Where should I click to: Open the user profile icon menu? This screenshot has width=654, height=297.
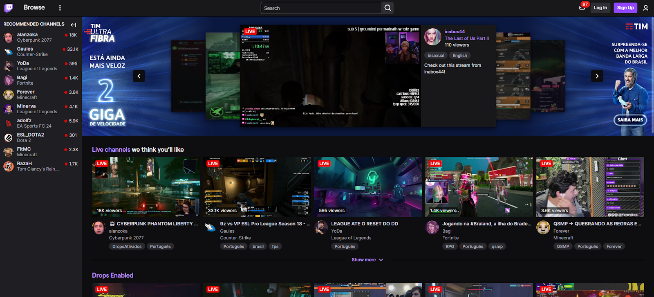[x=646, y=8]
